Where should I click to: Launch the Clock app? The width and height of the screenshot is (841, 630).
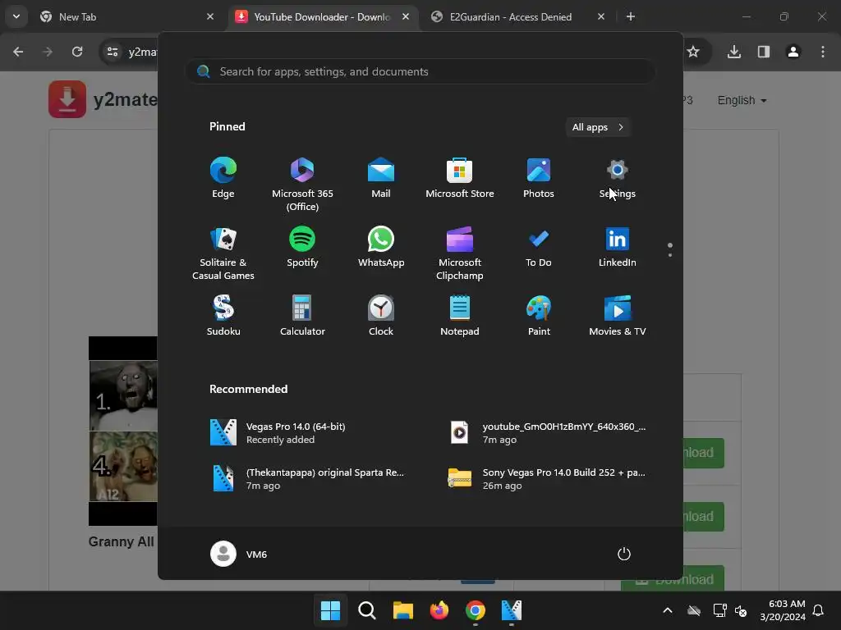coord(381,316)
